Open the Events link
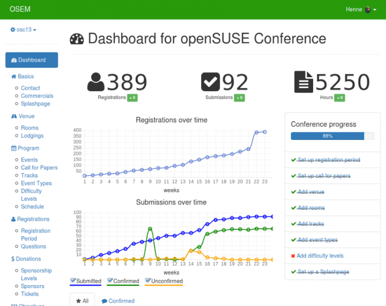Image resolution: width=386 pixels, height=306 pixels. [x=29, y=160]
